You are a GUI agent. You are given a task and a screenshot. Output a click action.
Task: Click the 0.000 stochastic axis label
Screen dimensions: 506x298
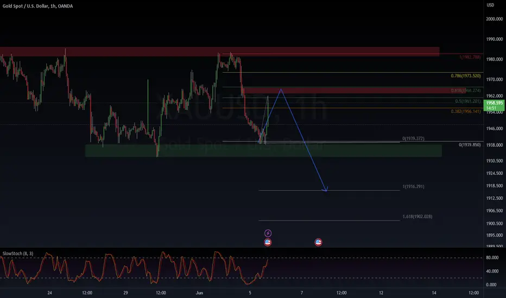(x=491, y=284)
